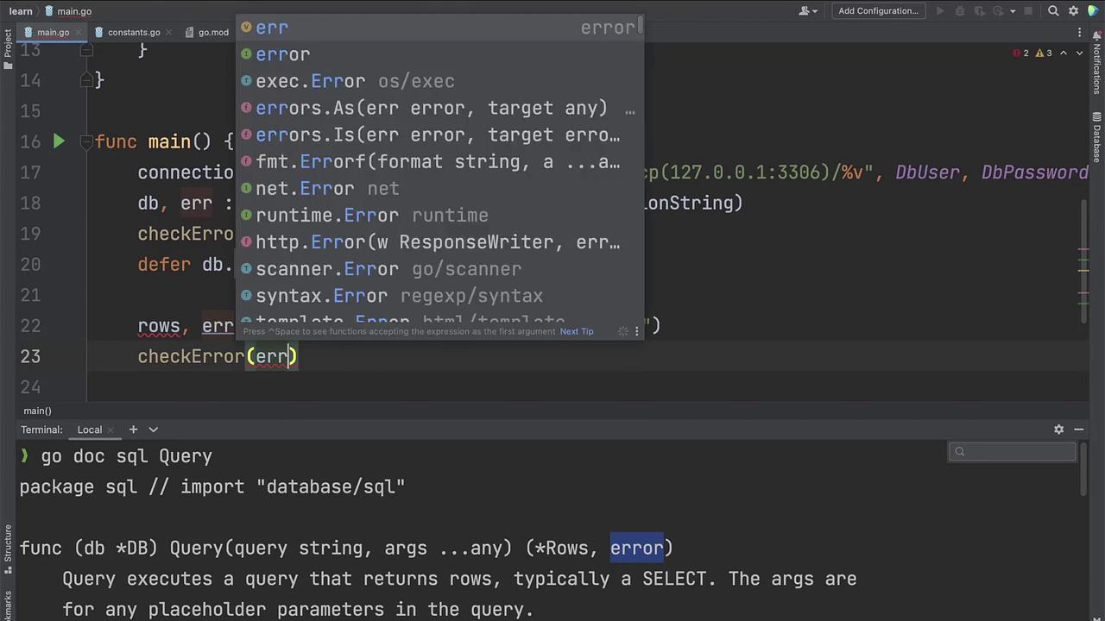The image size is (1105, 621).
Task: Click the Run play icon in toolbar
Action: click(x=940, y=11)
